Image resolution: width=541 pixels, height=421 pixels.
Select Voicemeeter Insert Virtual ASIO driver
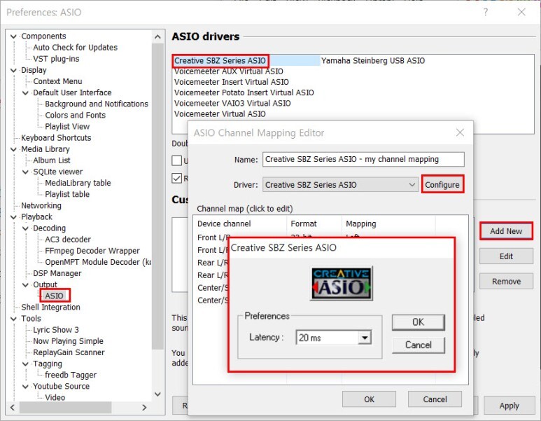point(231,82)
